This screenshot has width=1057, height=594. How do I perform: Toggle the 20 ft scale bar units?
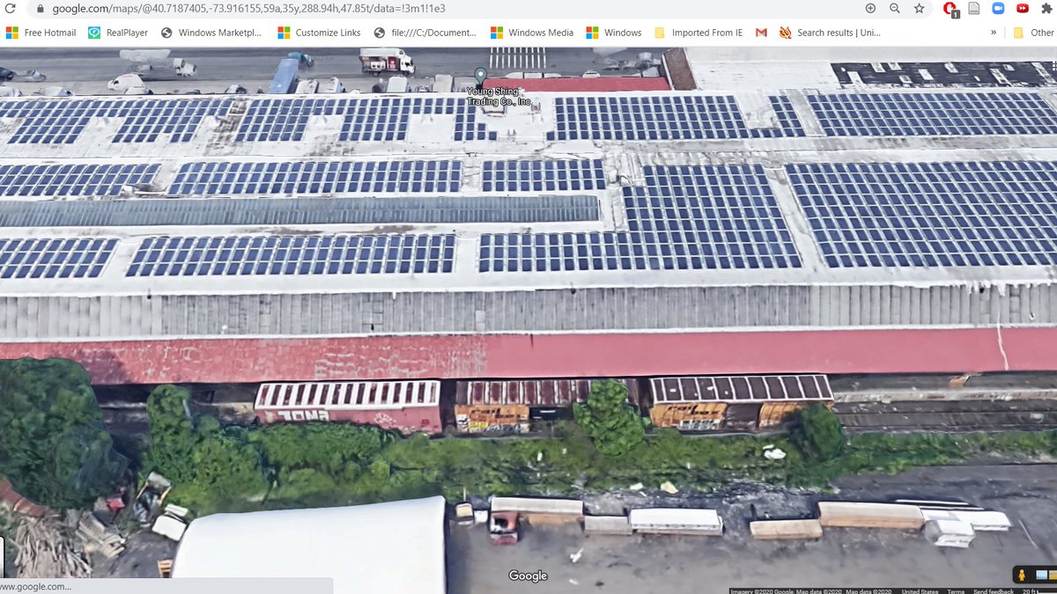click(1038, 590)
